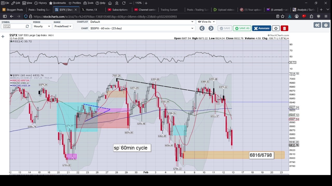Click zoom out minus icon near 110%

pyautogui.click(x=130, y=3)
